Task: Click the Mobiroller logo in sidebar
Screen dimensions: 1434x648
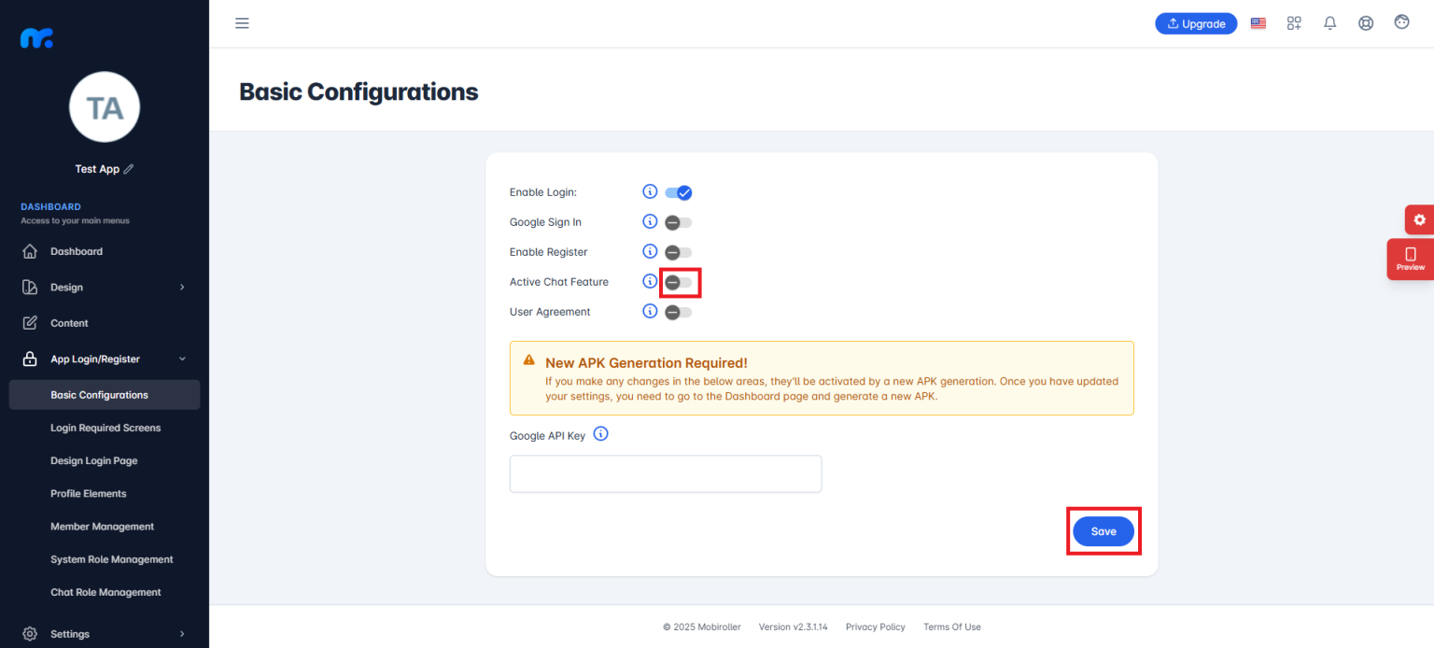Action: point(35,37)
